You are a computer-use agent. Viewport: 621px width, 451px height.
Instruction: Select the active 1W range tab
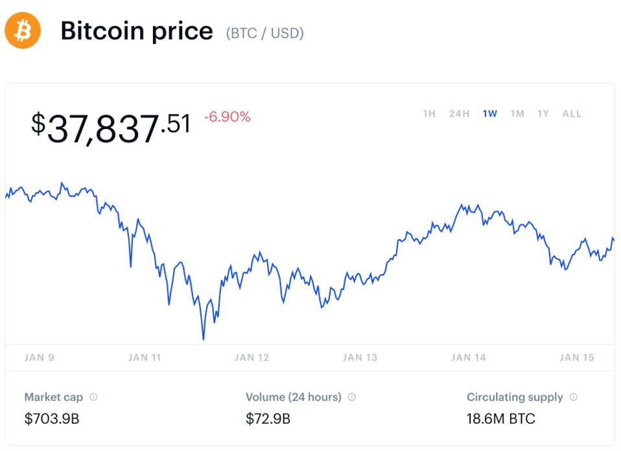click(x=490, y=114)
